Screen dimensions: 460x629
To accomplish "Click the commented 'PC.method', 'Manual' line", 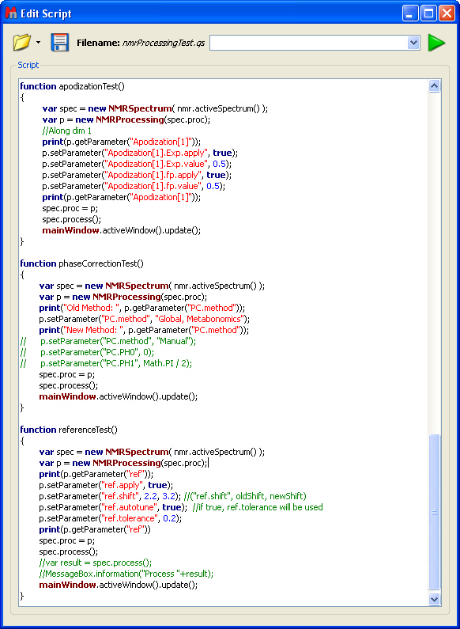I will tap(108, 341).
